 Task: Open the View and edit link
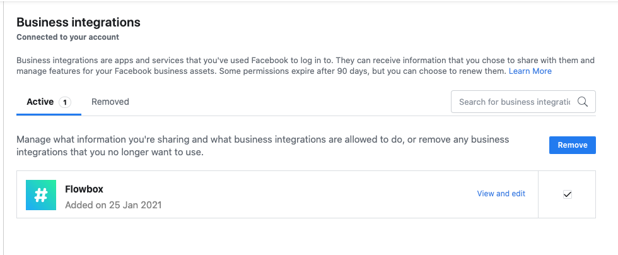[x=501, y=194]
